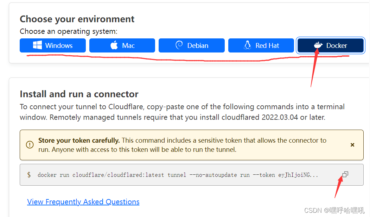
Task: Pick the Debian operating system option
Action: click(x=192, y=45)
